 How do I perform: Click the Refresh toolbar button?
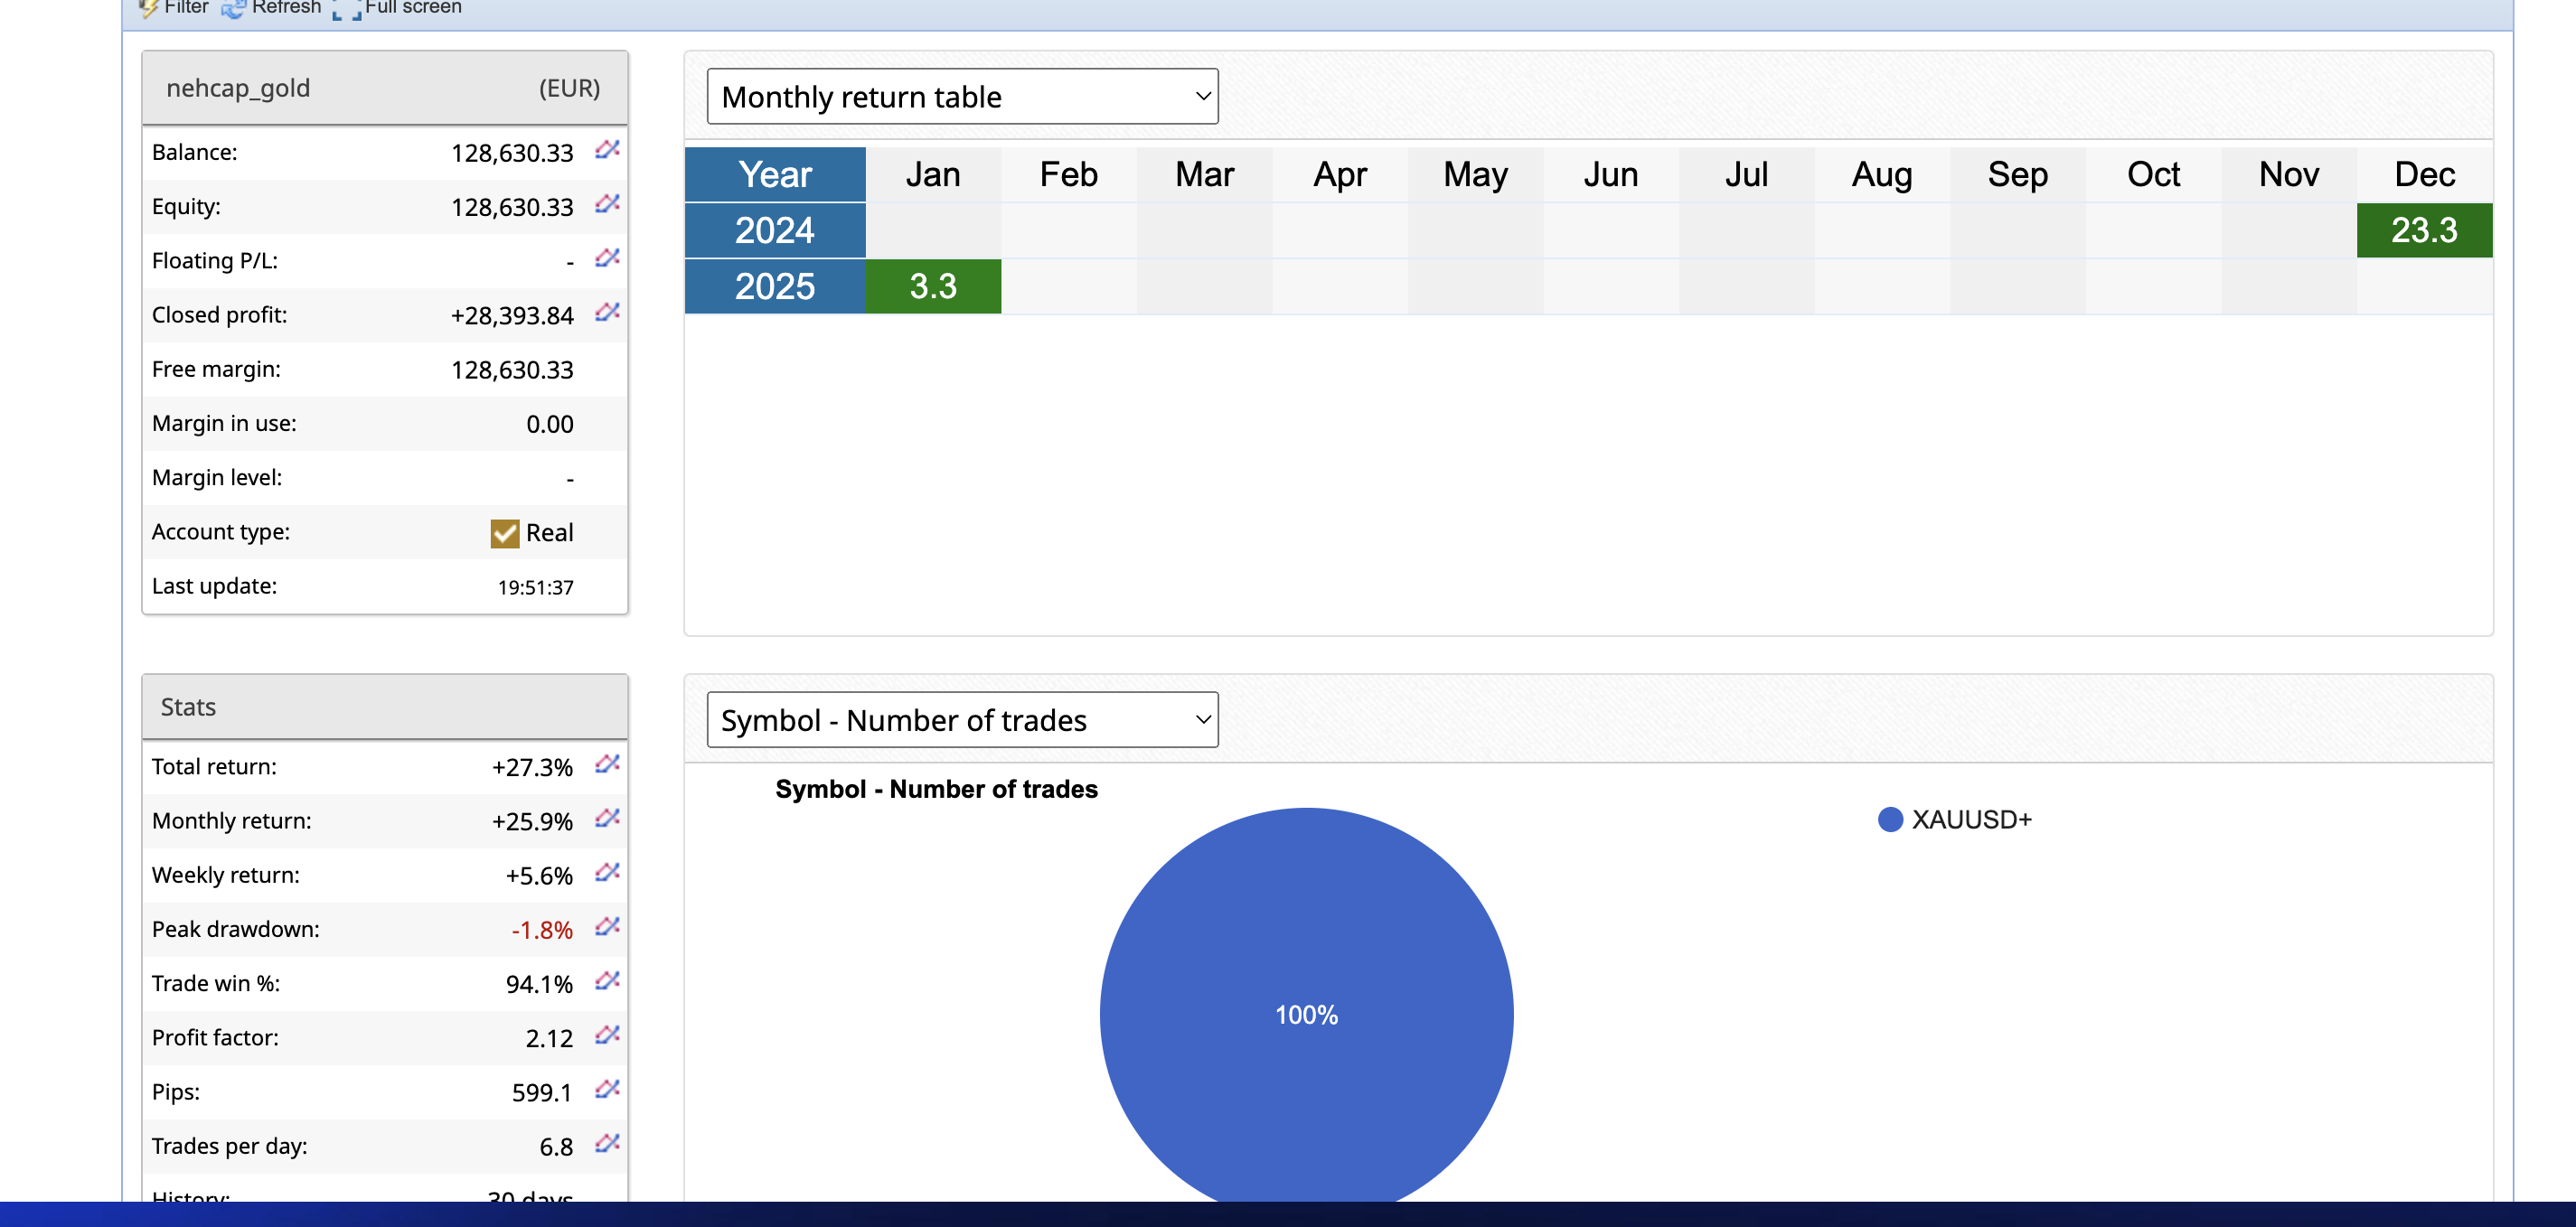point(272,8)
